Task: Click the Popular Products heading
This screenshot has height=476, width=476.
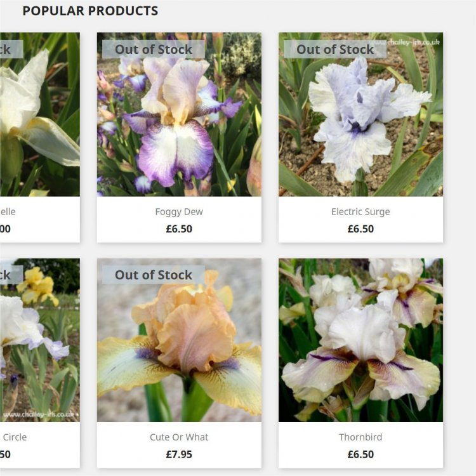Action: pyautogui.click(x=90, y=11)
